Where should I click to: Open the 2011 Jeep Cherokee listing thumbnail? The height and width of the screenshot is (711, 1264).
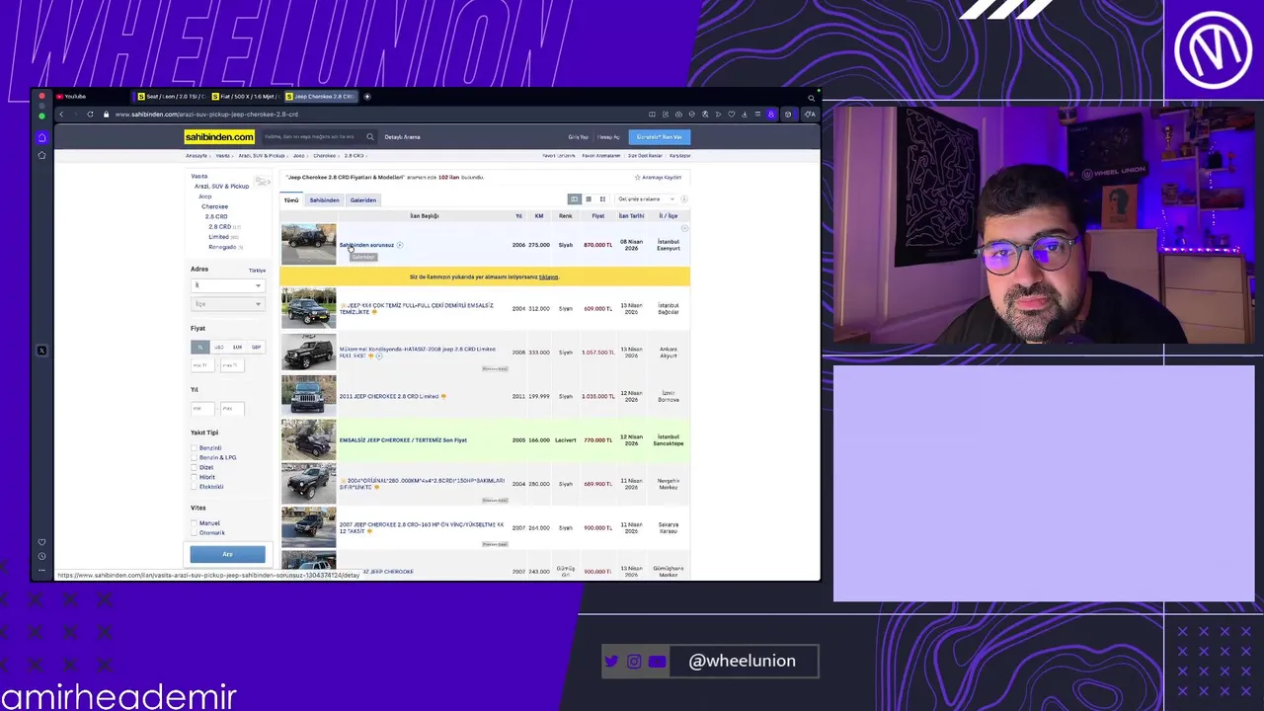[x=308, y=396]
